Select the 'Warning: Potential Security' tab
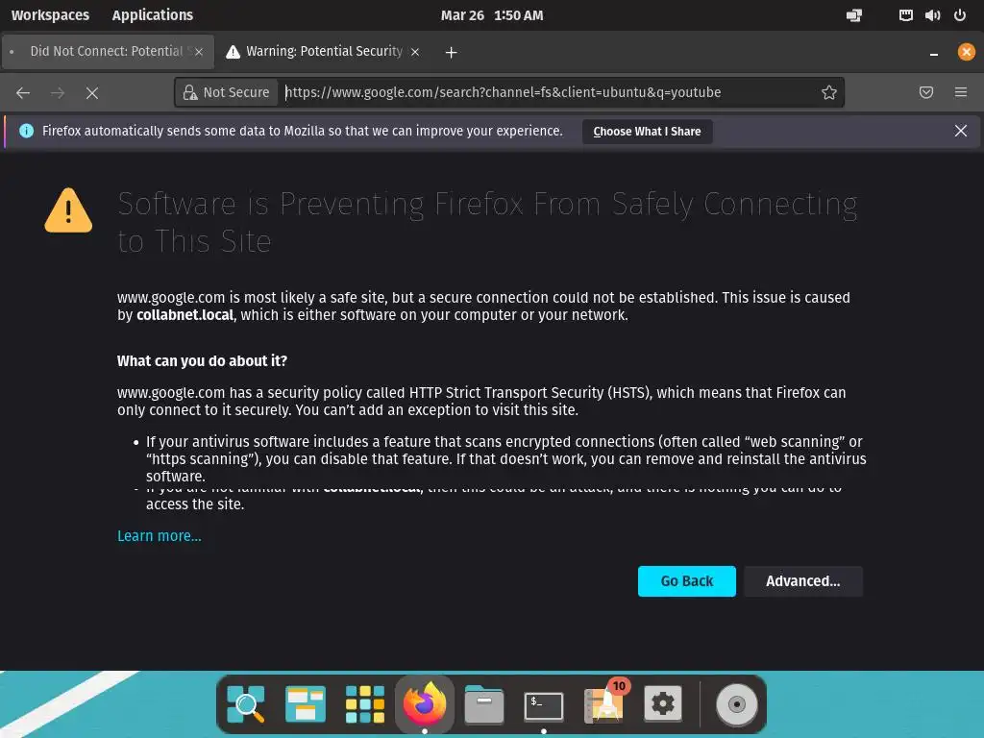984x738 pixels. pos(323,52)
